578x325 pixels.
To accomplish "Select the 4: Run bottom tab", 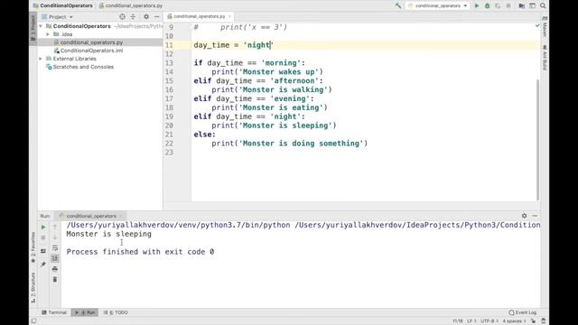I will tap(85, 312).
